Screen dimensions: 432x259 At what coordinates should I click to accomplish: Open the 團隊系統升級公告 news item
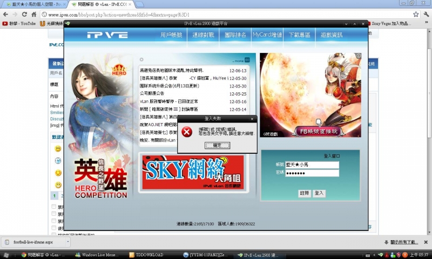pyautogui.click(x=193, y=86)
